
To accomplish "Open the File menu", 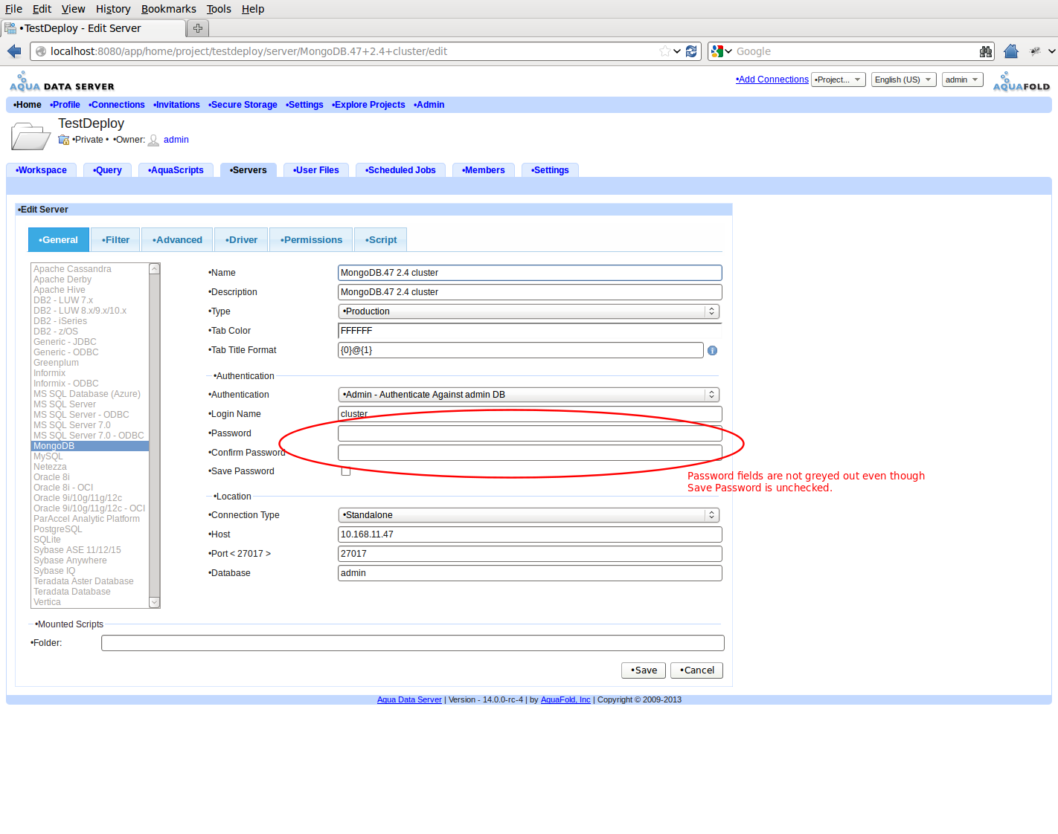I will coord(13,9).
